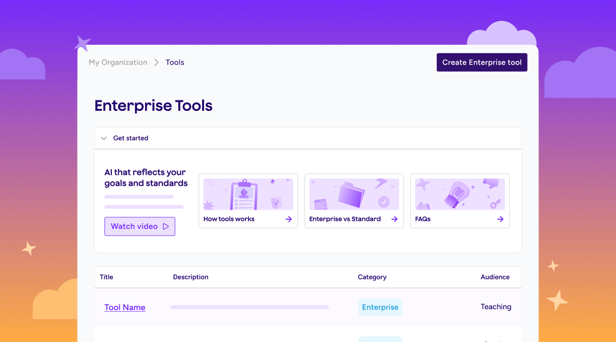Open the FAQs card label

pyautogui.click(x=423, y=219)
